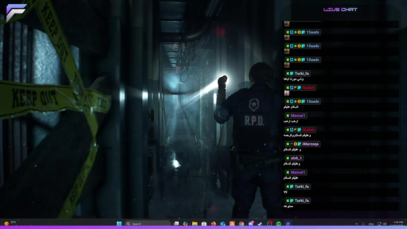Click the emote in IGaliah's message

[287, 93]
